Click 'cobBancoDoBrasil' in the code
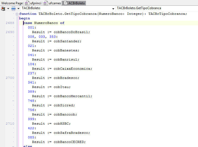Image resolution: width=198 pixels, height=147 pixels. point(71,32)
